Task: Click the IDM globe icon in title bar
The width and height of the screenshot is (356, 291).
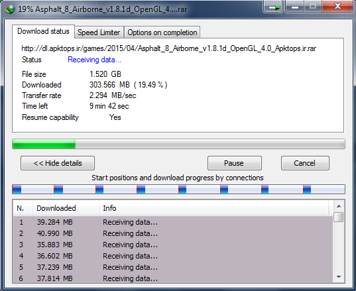Action: (9, 9)
